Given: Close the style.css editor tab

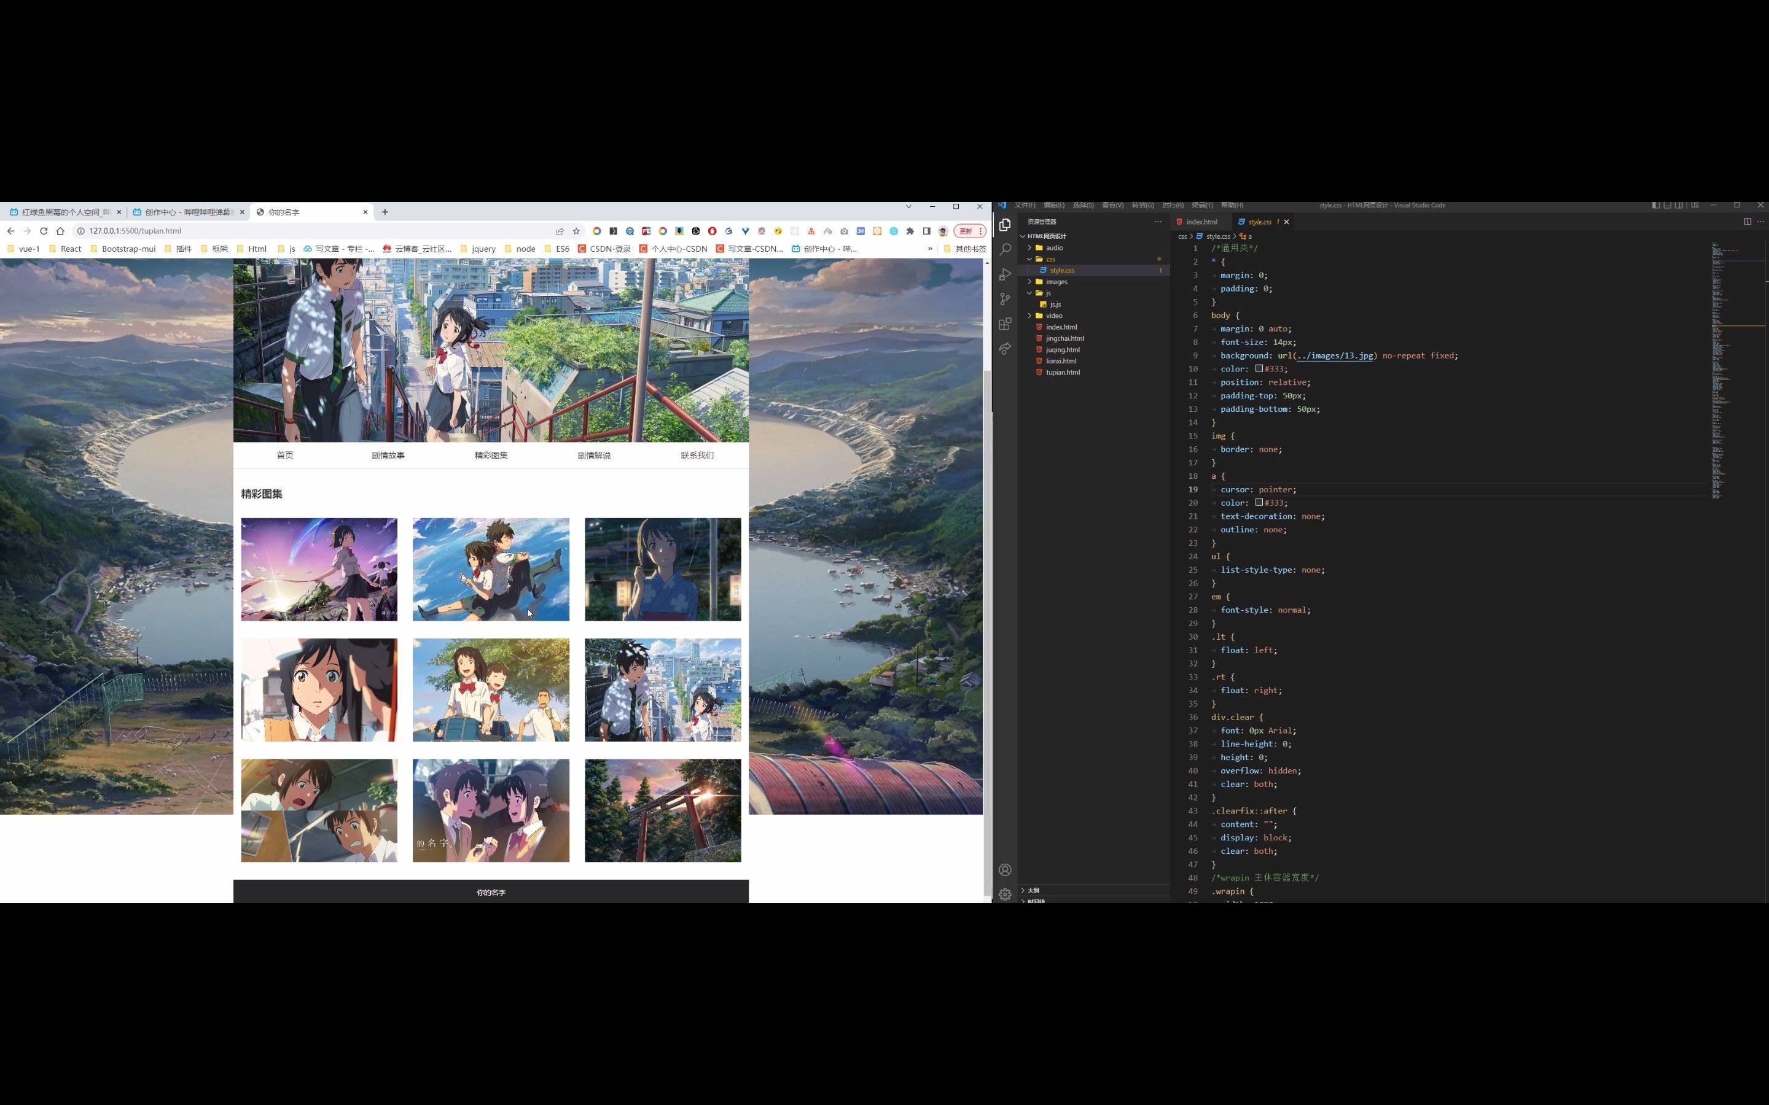Looking at the screenshot, I should [1287, 222].
